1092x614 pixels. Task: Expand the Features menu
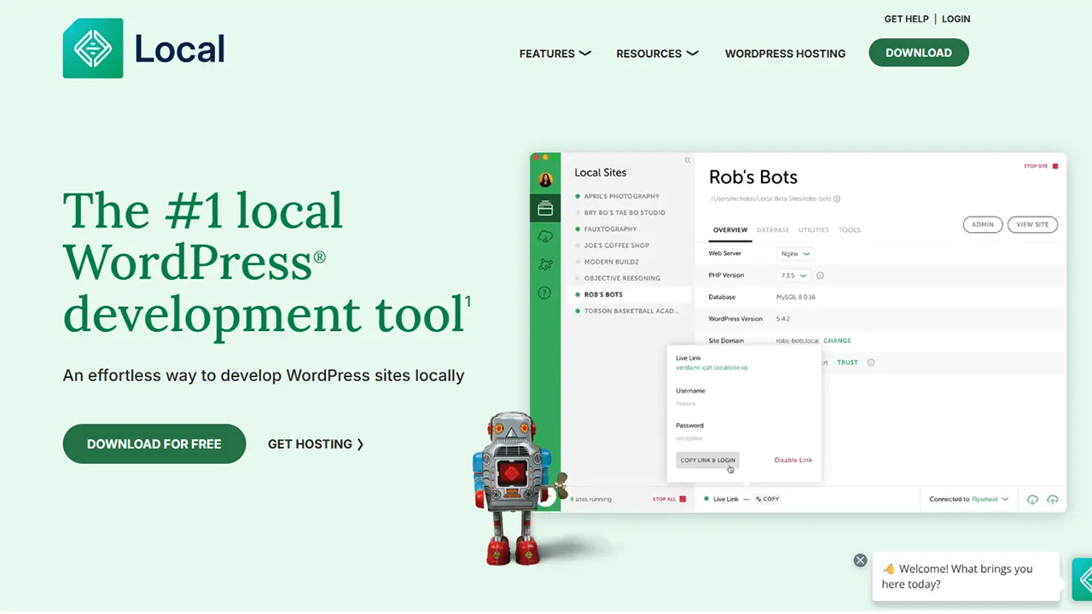click(555, 54)
